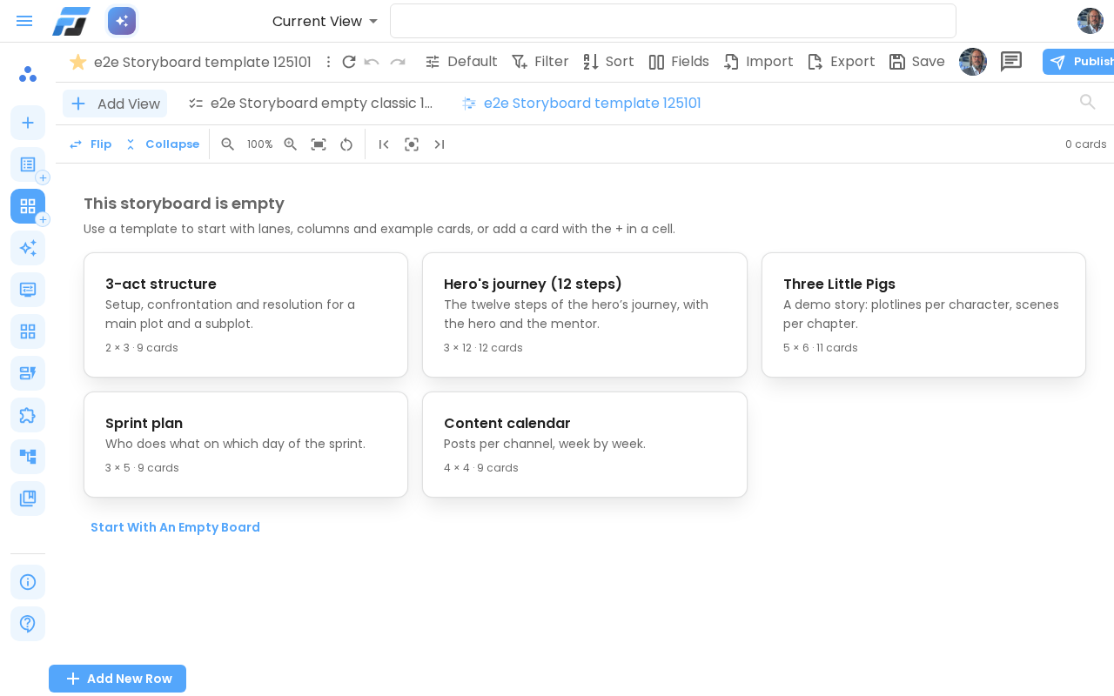Choose the Hero's journey template card

(x=585, y=315)
